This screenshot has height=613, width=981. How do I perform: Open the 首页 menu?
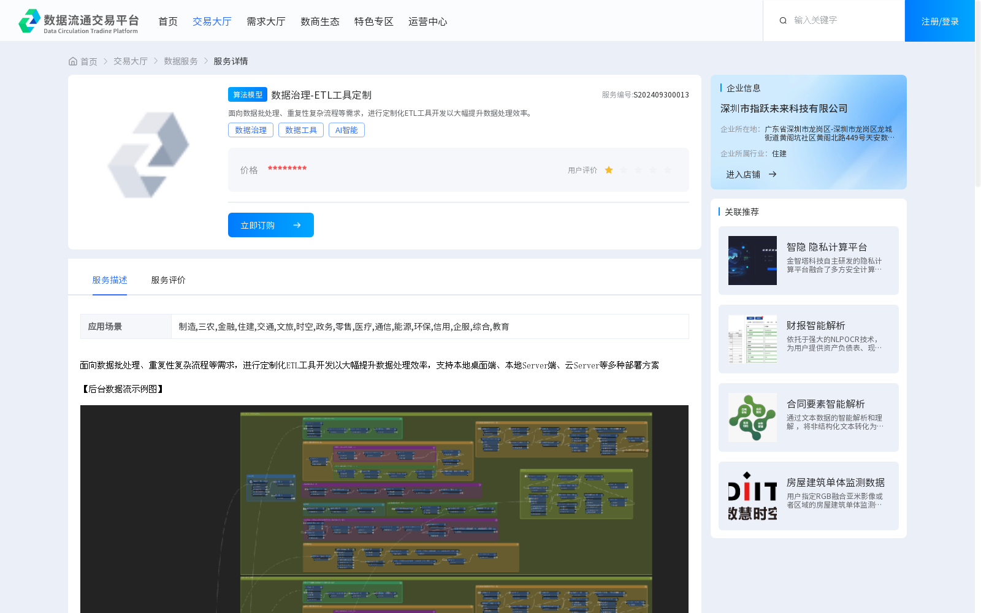[x=168, y=21]
